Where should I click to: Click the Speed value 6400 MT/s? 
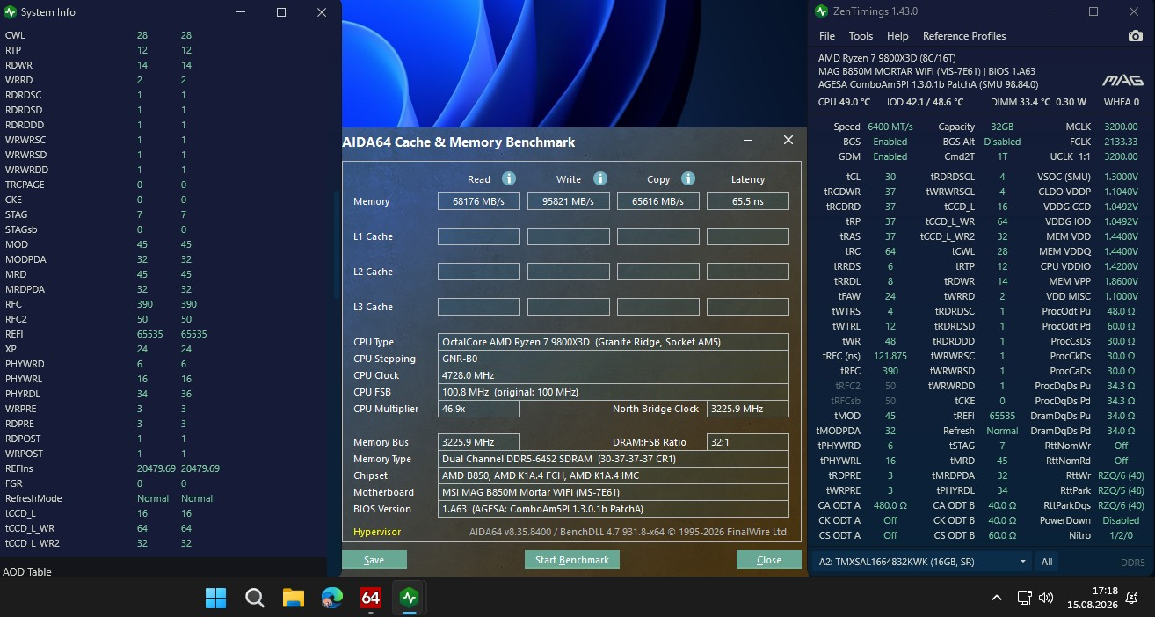pos(890,127)
